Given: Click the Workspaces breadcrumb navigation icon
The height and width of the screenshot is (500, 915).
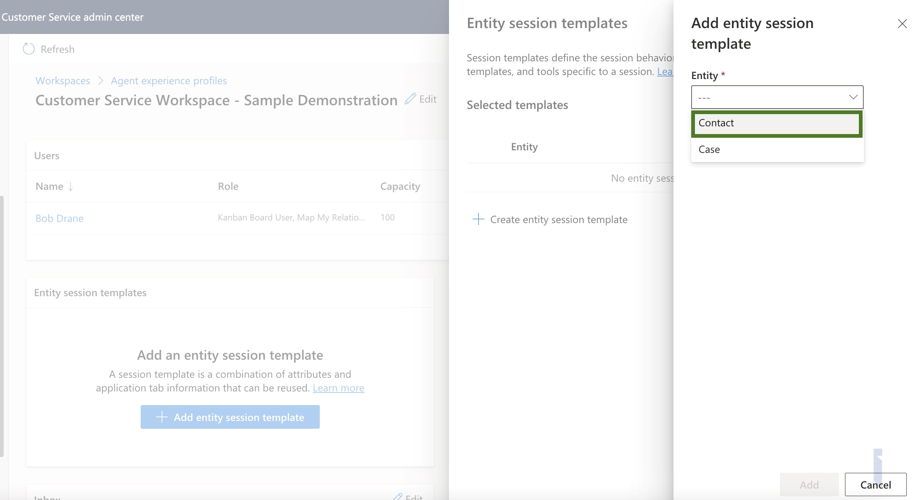Looking at the screenshot, I should 62,79.
